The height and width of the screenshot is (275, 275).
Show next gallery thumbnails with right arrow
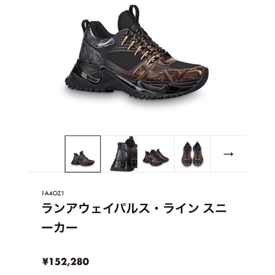click(228, 154)
